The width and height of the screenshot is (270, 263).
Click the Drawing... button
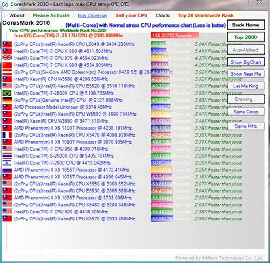(246, 99)
